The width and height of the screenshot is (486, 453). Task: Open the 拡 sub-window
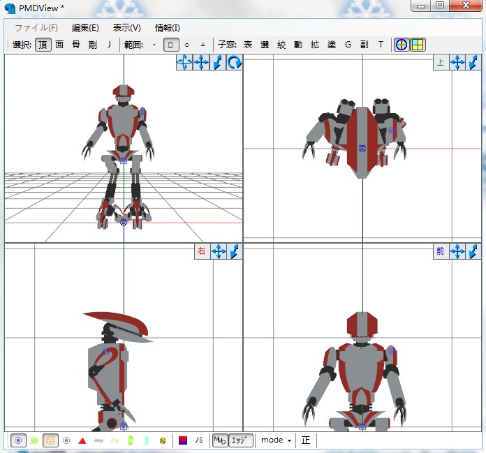pyautogui.click(x=315, y=45)
